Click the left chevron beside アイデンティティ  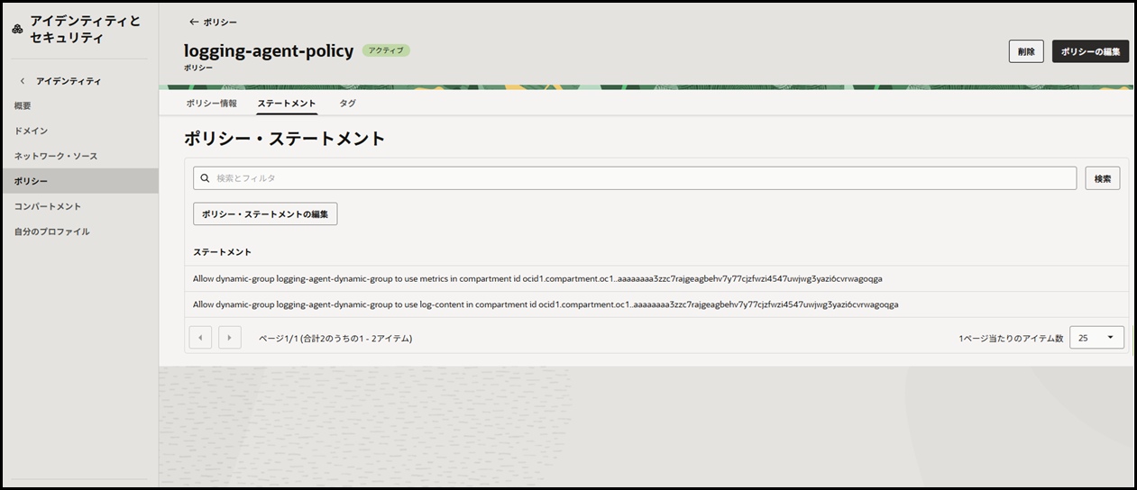23,81
